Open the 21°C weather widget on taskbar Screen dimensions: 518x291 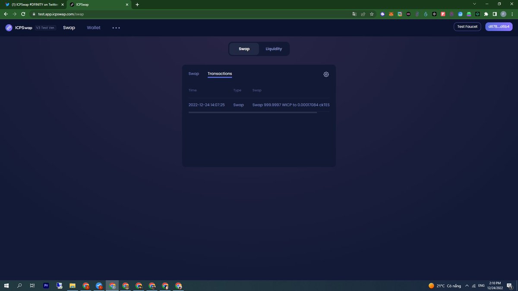(445, 286)
